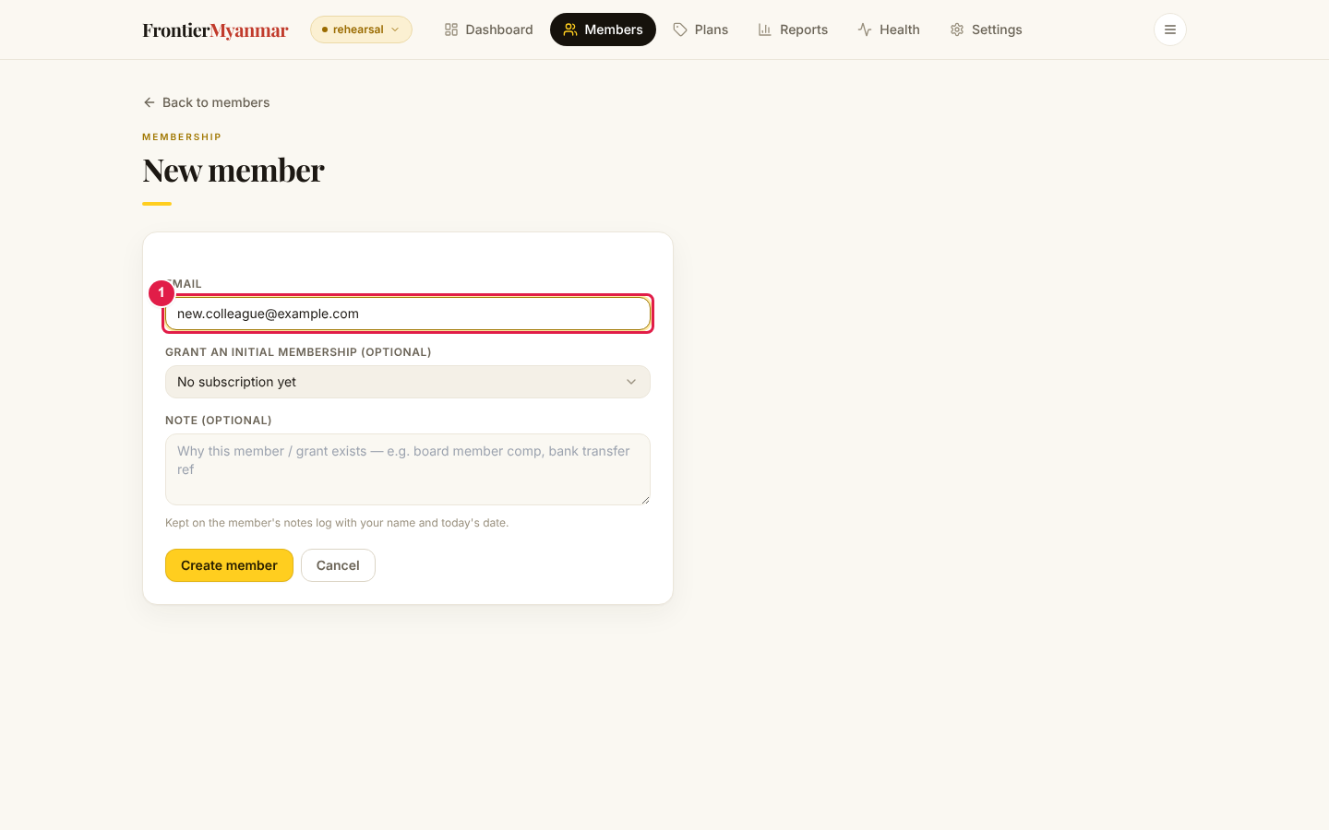Focus the Email input field
Screen dimensions: 1329x830
tap(408, 314)
